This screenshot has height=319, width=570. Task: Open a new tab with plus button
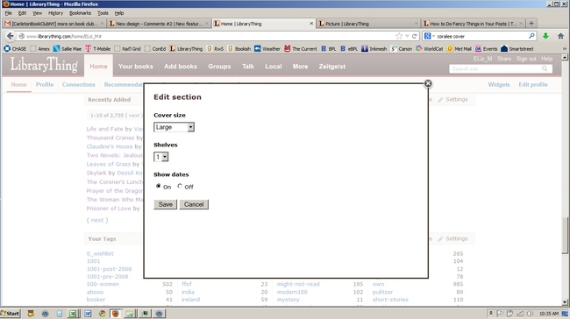point(531,24)
